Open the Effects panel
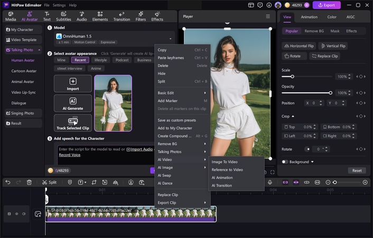Screen dimensions: 373x238 coord(157,16)
